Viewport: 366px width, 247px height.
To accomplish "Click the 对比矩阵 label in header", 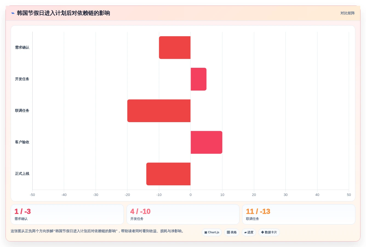I will (x=347, y=13).
